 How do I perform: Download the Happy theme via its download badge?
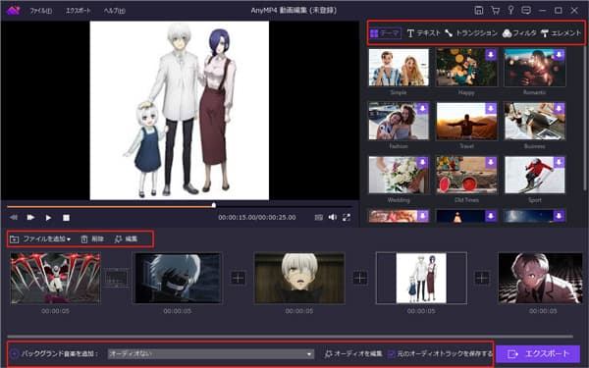point(491,55)
